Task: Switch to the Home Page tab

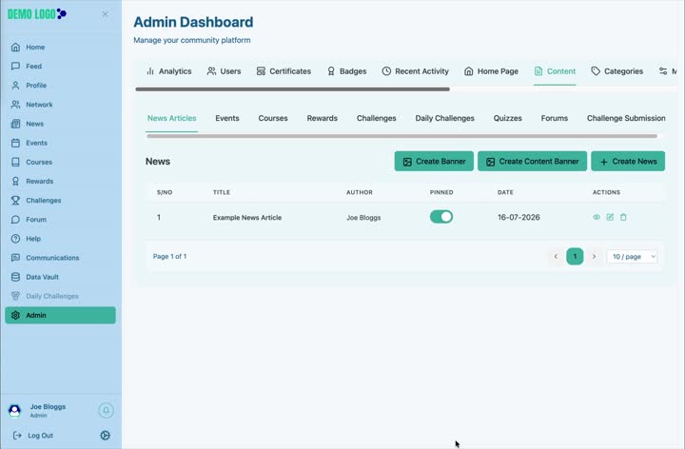Action: (x=491, y=71)
